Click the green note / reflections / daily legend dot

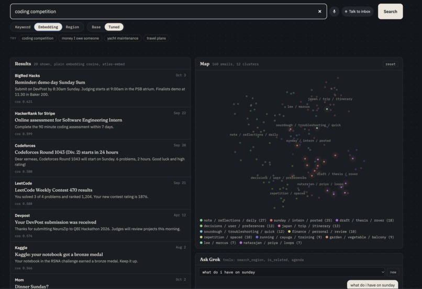(x=201, y=220)
